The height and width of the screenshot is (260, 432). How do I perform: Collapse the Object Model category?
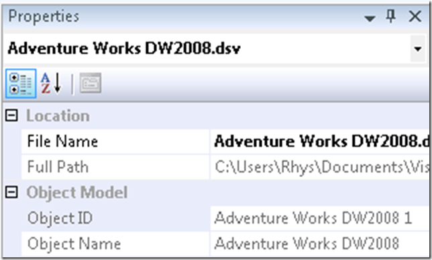point(11,192)
